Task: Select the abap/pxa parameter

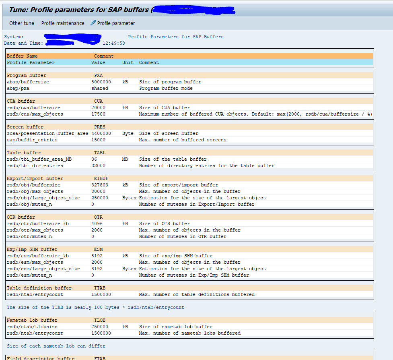Action: point(18,88)
